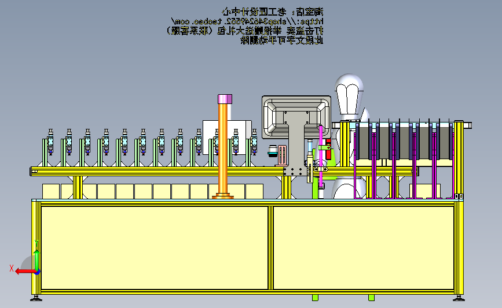Select the tall yellow upright post at right end
The image size is (502, 308).
[459, 159]
